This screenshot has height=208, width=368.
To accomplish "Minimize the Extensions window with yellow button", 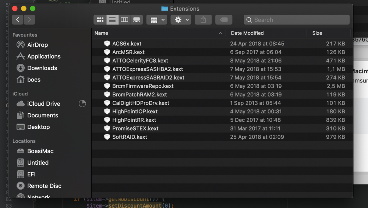I will click(x=24, y=9).
